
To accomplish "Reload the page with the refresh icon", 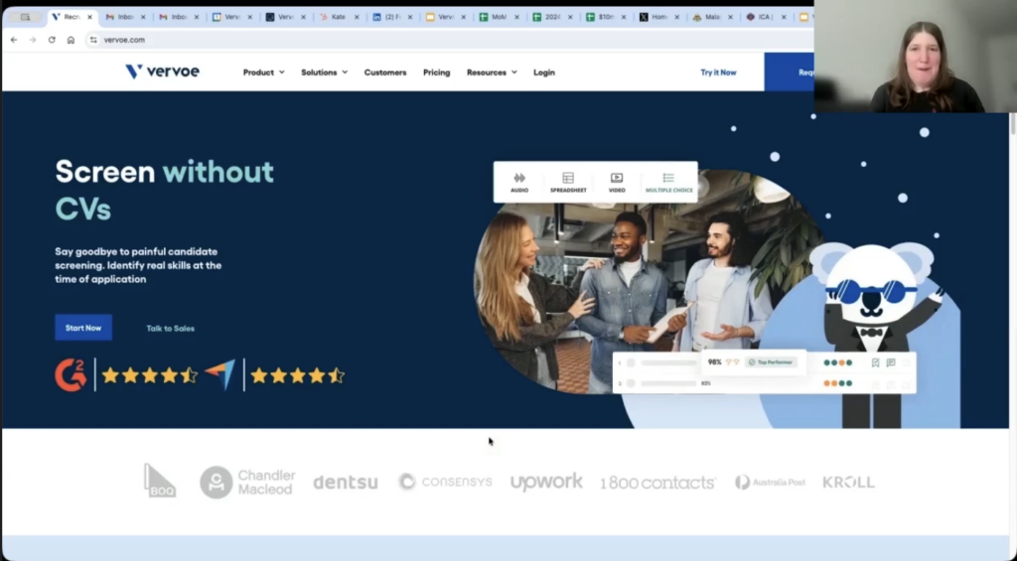I will [52, 40].
